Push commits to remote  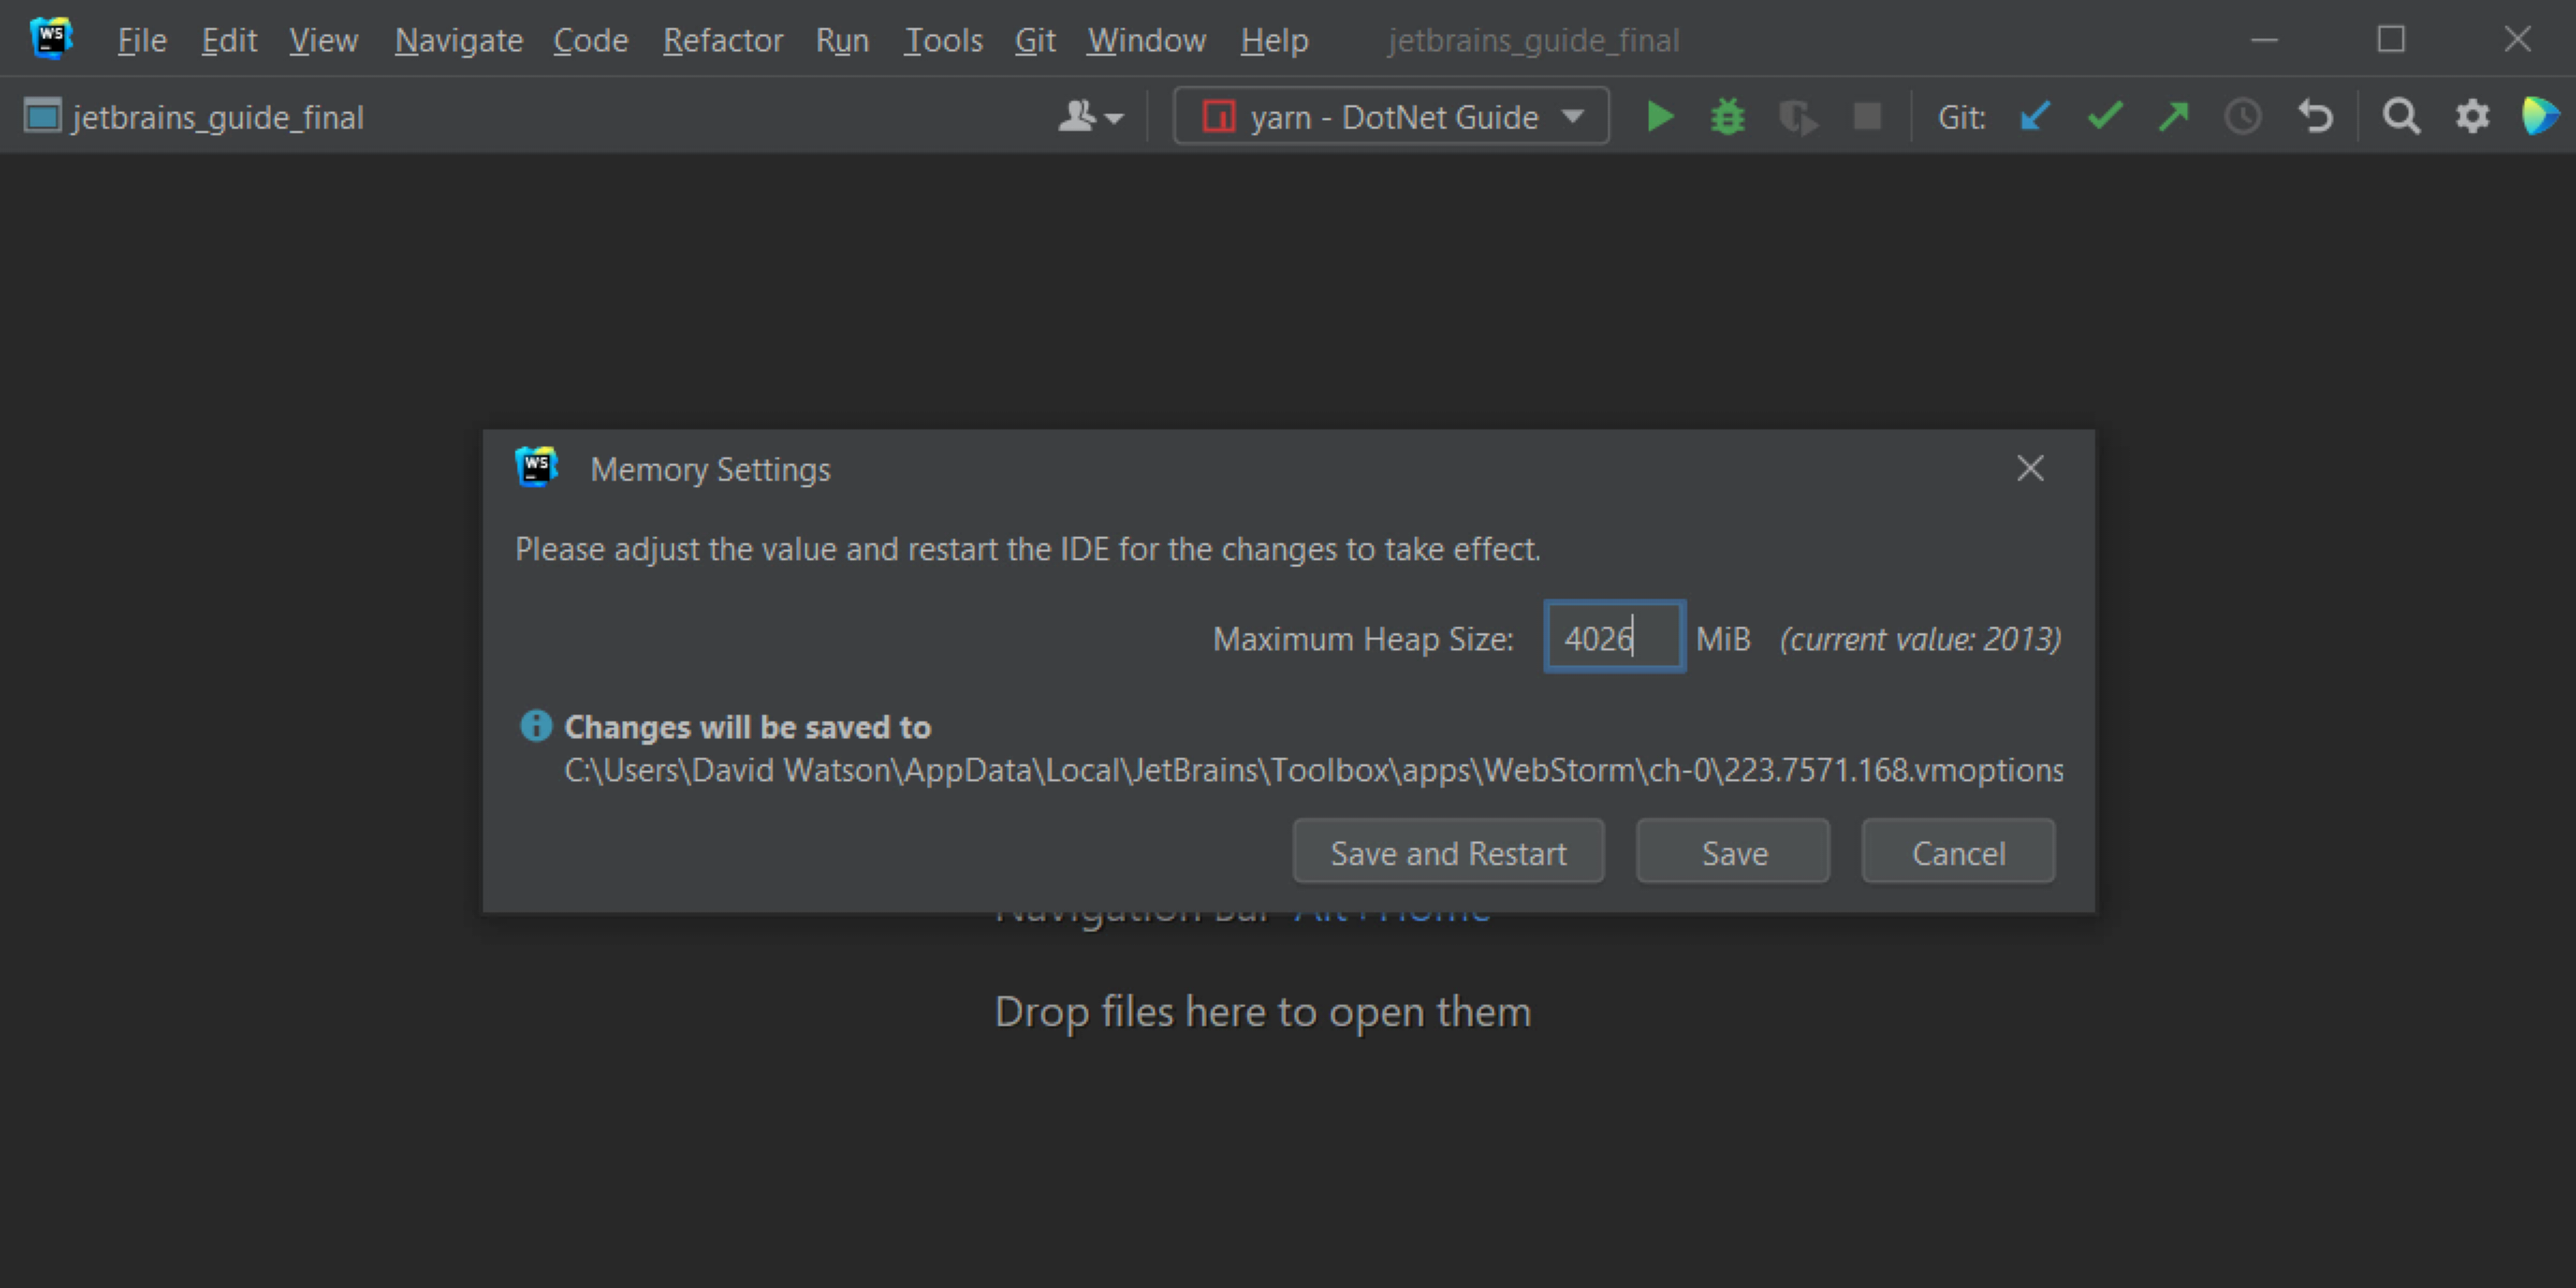(2172, 116)
